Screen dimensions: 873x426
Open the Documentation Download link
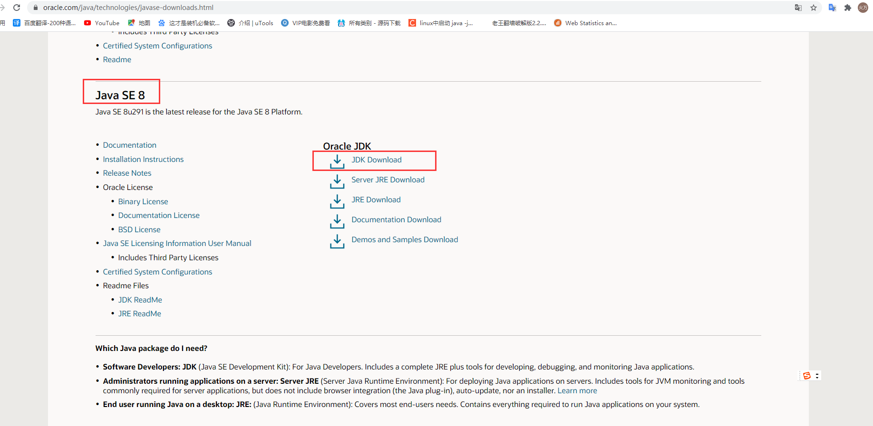(397, 219)
